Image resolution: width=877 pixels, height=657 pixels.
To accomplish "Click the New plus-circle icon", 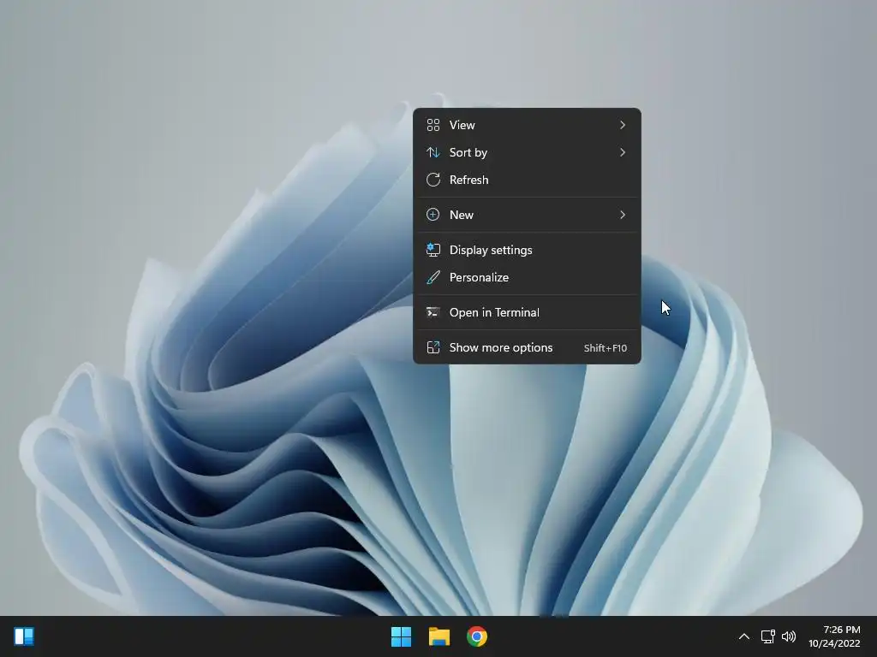I will [x=433, y=215].
